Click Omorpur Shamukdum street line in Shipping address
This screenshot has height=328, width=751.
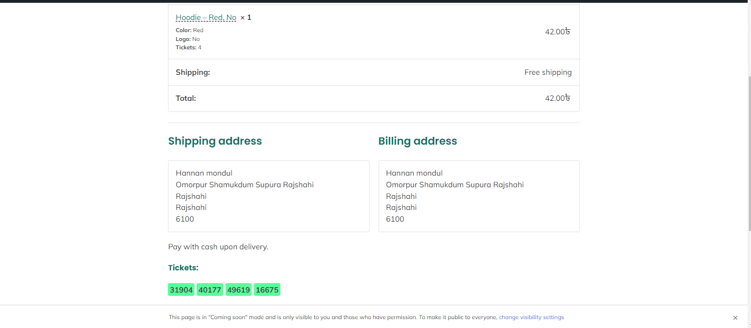245,185
